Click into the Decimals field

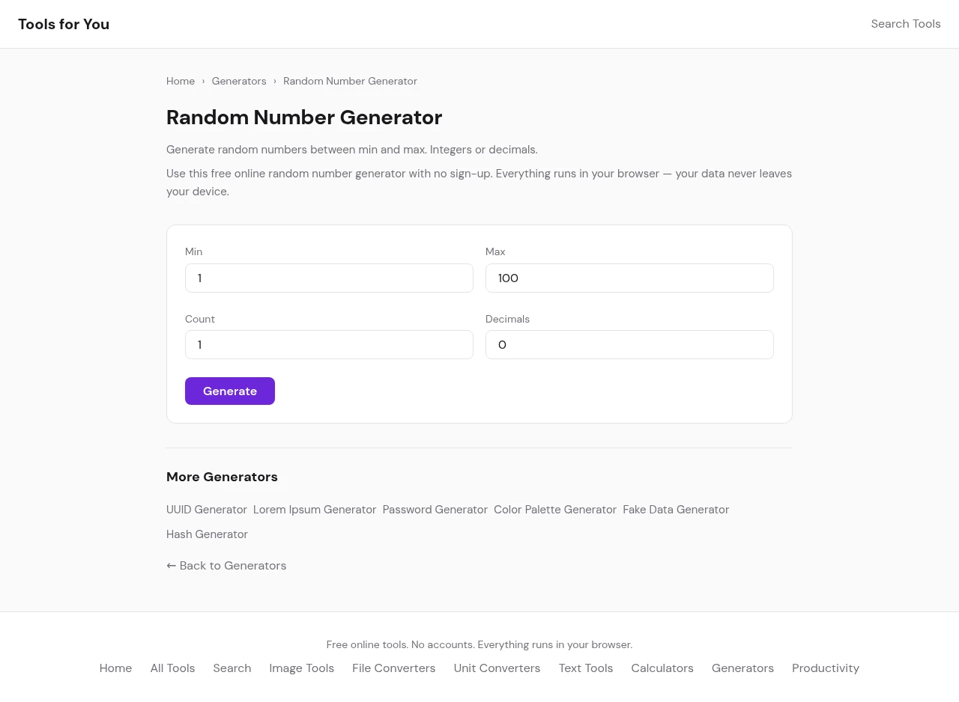(x=629, y=345)
